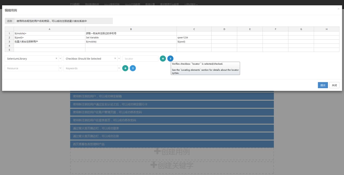The width and height of the screenshot is (344, 175).
Task: Select the ${pwd} cell in column C
Action: 194,41
